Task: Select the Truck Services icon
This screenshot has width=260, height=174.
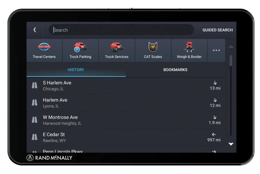Action: pyautogui.click(x=117, y=50)
